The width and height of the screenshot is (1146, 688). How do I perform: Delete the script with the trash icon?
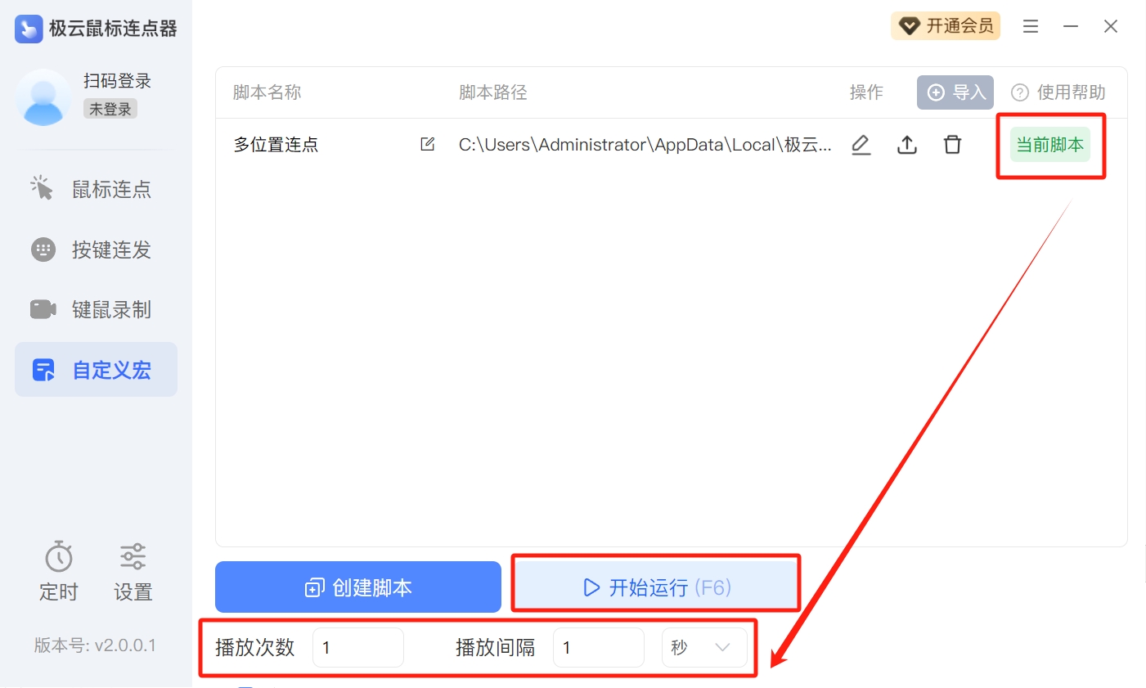tap(953, 145)
